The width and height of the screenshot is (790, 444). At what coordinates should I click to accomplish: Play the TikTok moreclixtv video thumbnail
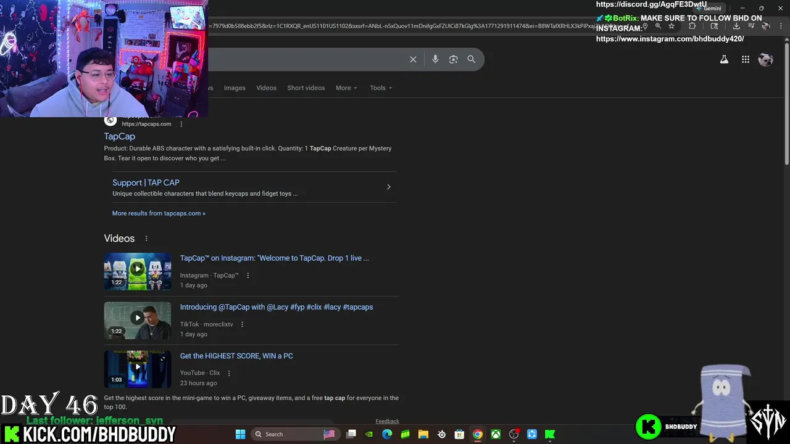[x=138, y=320]
